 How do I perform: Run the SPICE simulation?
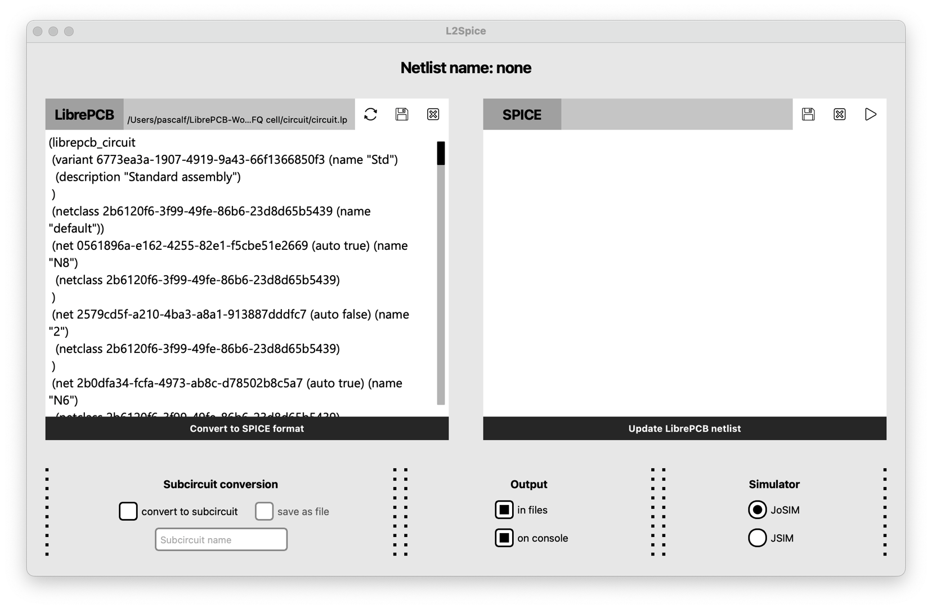coord(870,114)
